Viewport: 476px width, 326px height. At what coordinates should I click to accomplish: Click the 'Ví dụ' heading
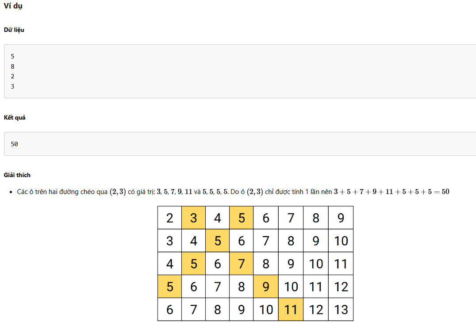[13, 6]
